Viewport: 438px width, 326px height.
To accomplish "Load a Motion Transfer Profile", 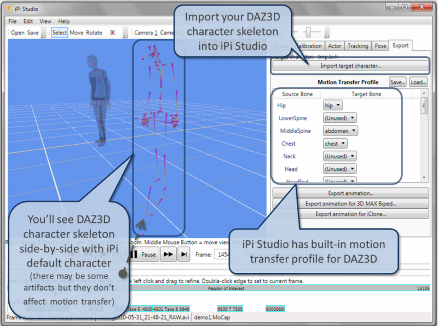I will 418,82.
